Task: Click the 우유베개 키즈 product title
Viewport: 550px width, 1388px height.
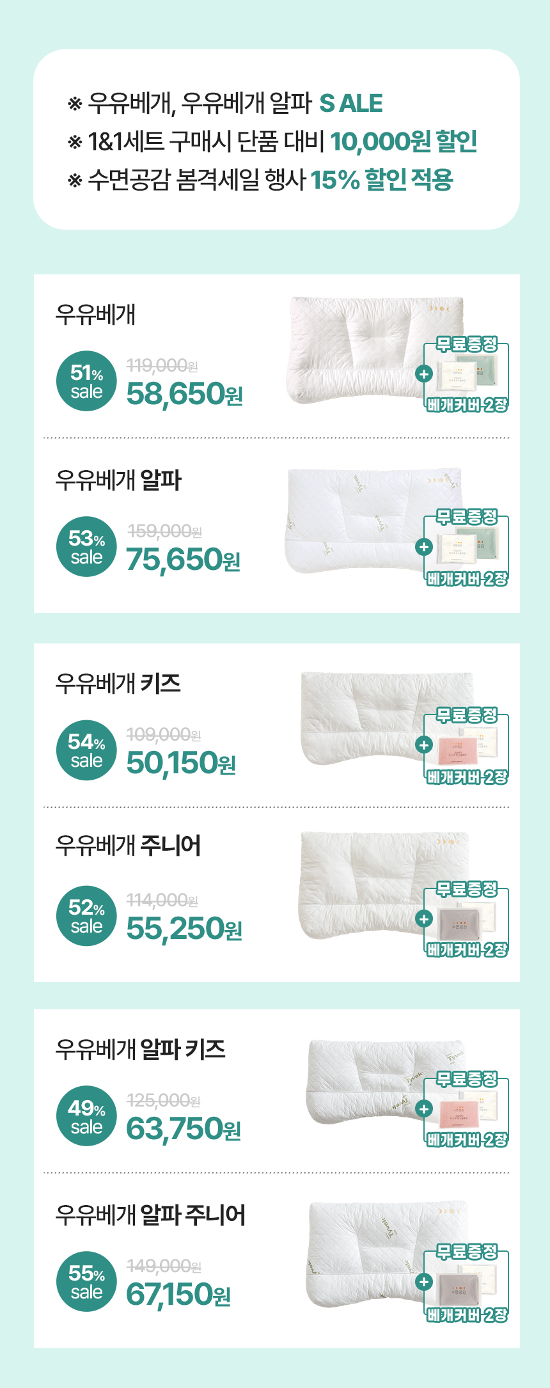Action: pos(118,684)
